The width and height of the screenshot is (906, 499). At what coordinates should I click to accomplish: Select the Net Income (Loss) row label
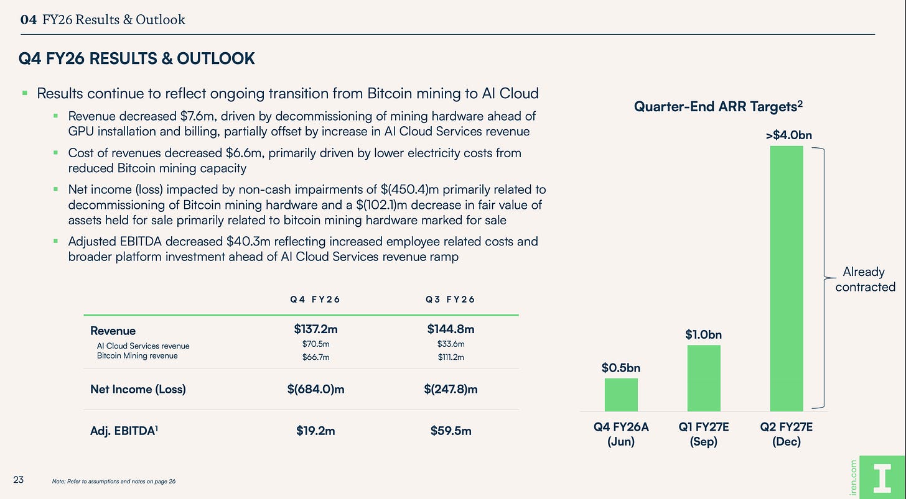pyautogui.click(x=138, y=390)
